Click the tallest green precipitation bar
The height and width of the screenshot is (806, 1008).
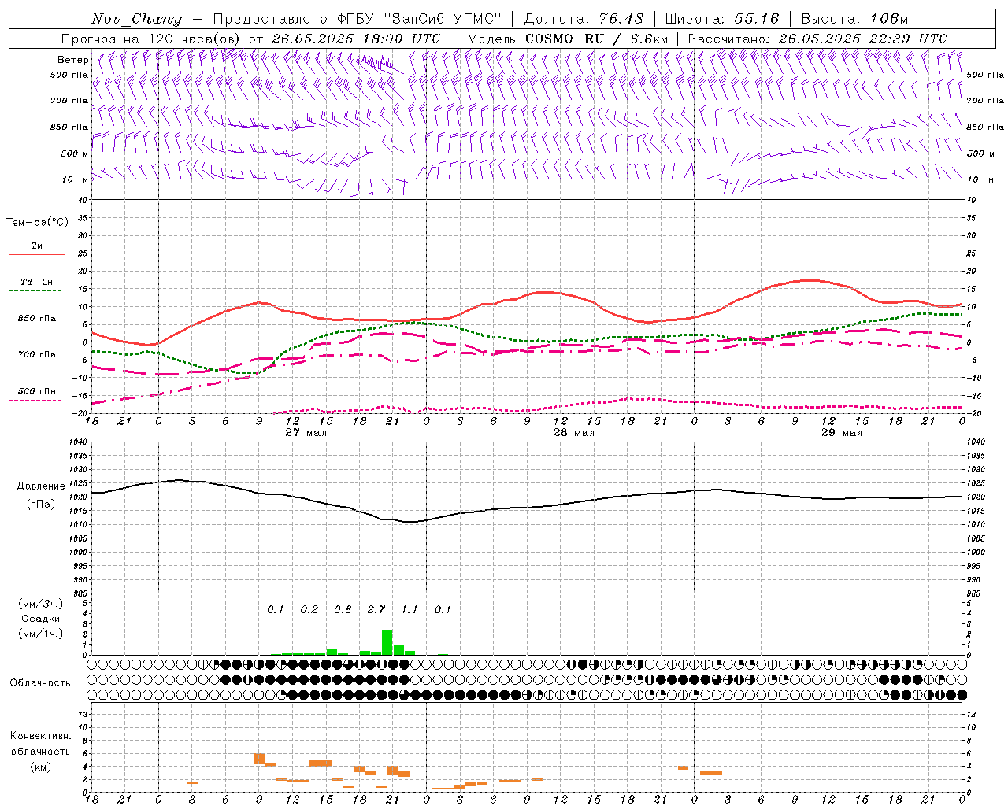point(387,642)
